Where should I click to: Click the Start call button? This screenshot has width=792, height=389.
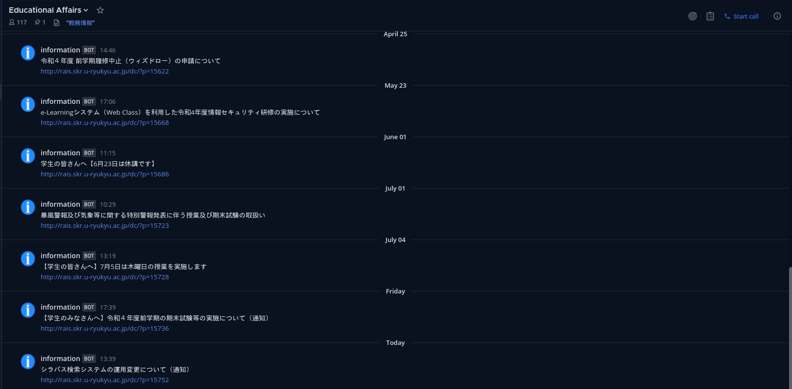[x=742, y=16]
